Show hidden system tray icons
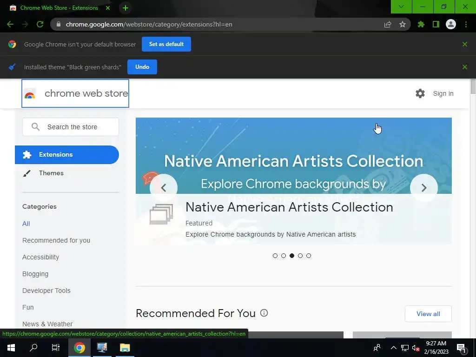This screenshot has height=357, width=476. pyautogui.click(x=393, y=348)
